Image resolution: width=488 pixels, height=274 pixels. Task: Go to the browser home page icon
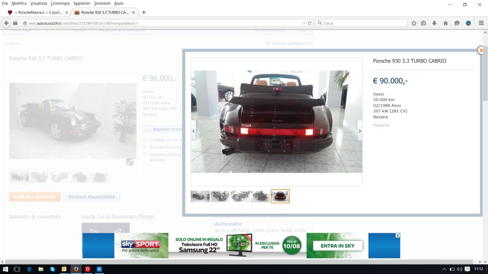point(446,23)
